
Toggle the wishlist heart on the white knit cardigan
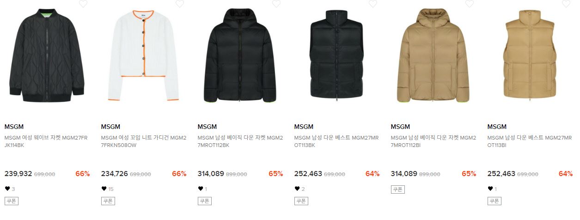(x=180, y=4)
